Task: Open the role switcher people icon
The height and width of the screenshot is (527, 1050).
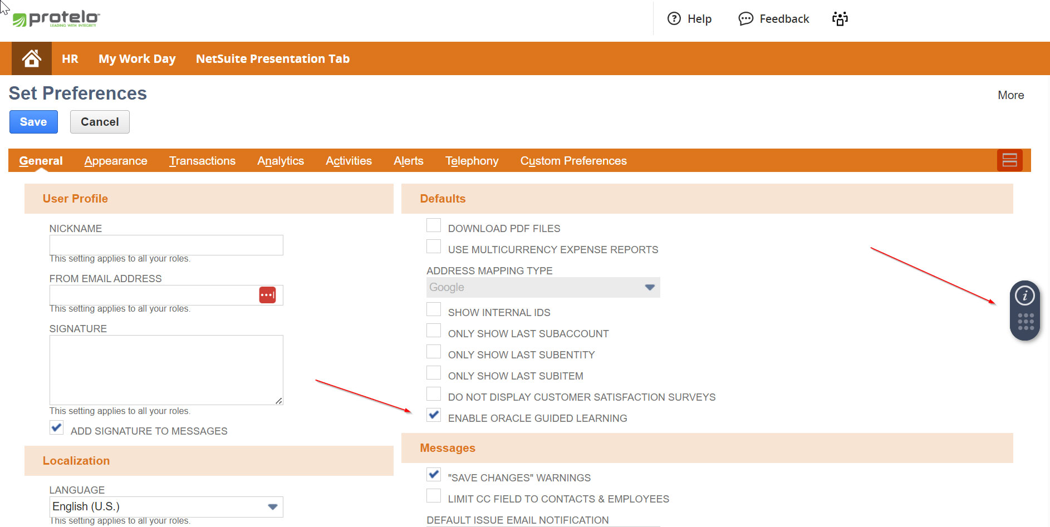Action: click(x=840, y=19)
